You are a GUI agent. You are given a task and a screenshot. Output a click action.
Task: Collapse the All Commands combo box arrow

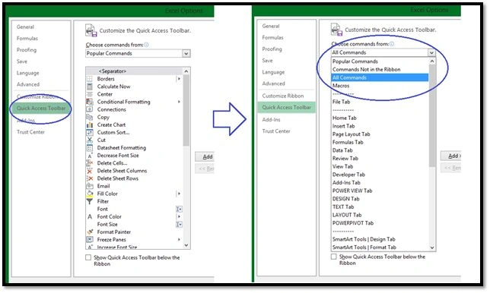point(431,52)
